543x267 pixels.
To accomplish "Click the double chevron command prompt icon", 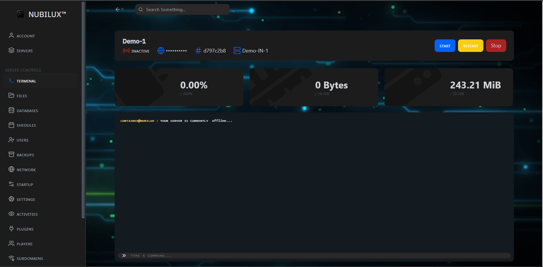I will tap(124, 256).
